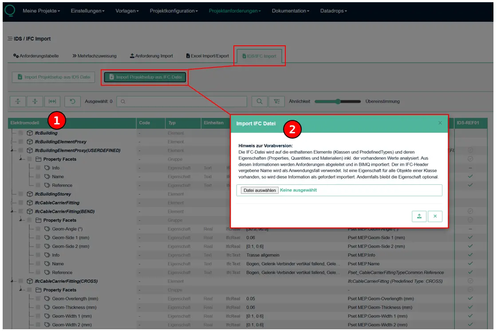
Task: Click the collapse-all rows toolbar icon
Action: point(35,101)
